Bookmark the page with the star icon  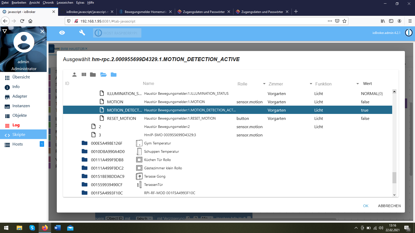tap(344, 21)
